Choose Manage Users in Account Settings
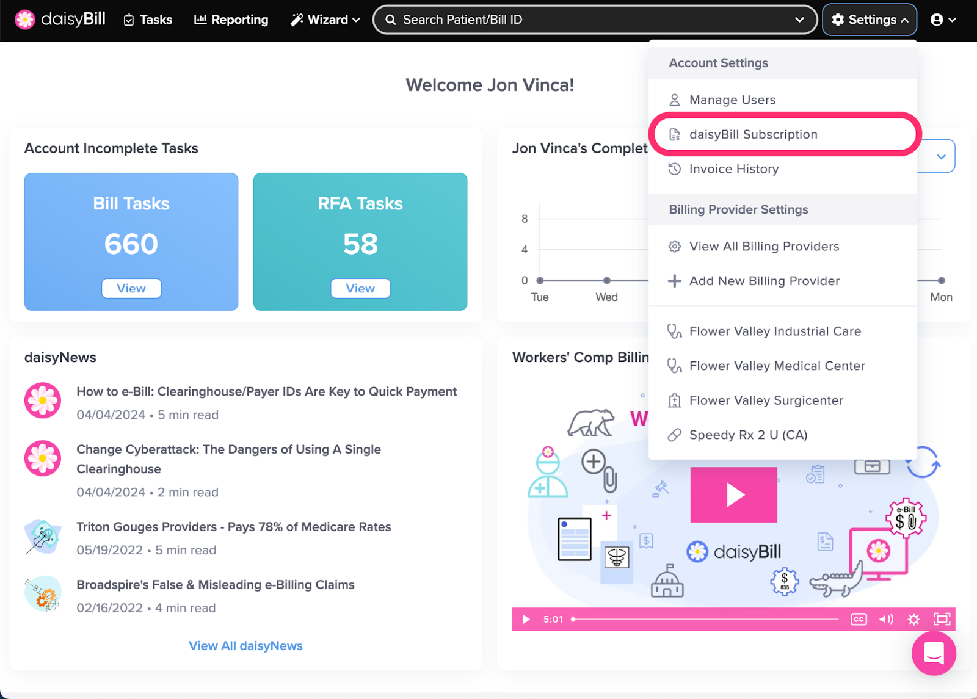Viewport: 977px width, 699px height. pos(732,100)
